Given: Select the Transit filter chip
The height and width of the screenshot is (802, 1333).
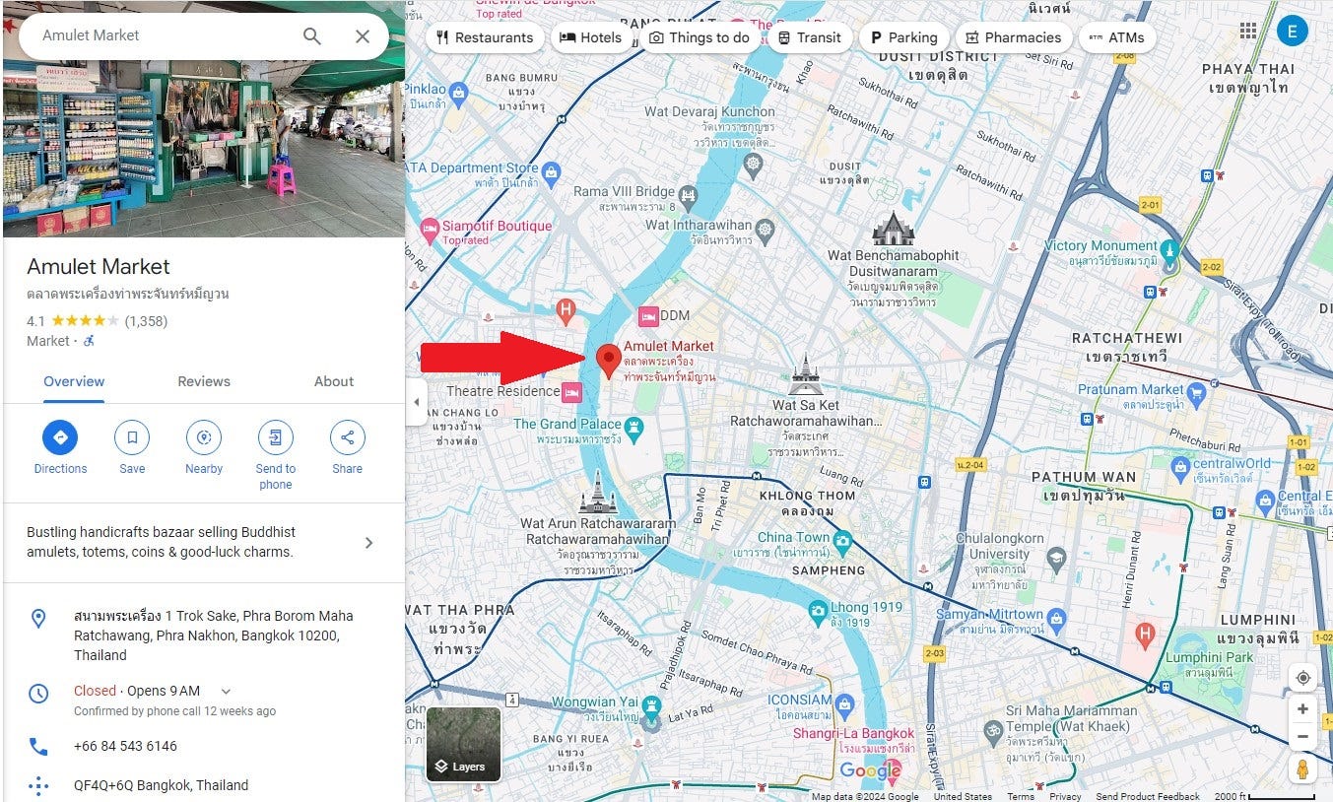Looking at the screenshot, I should [x=809, y=37].
